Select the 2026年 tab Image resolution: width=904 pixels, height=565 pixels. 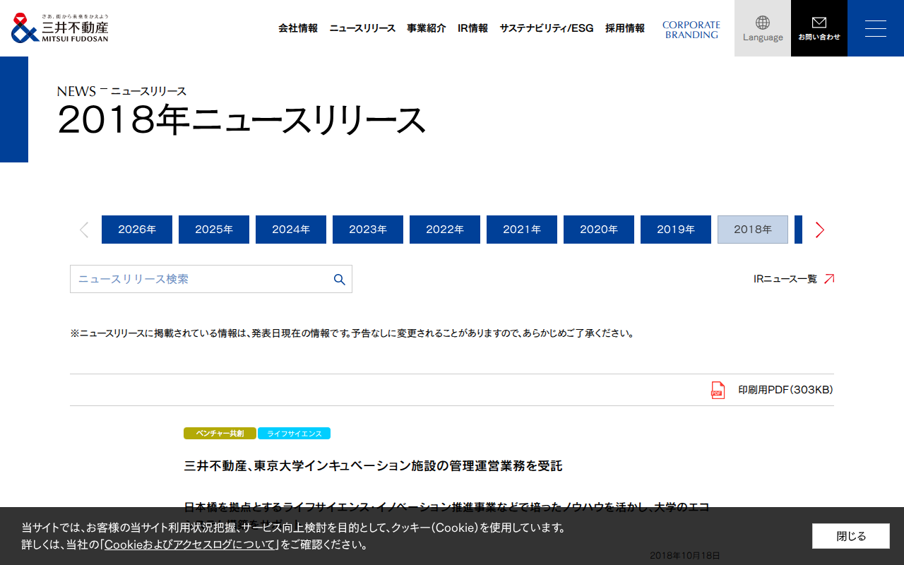[137, 230]
